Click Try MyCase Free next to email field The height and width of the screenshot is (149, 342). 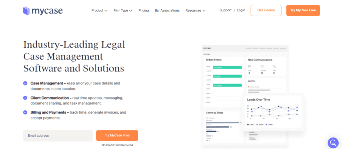click(117, 136)
